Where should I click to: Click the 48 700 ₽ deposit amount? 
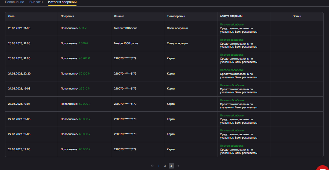click(84, 58)
